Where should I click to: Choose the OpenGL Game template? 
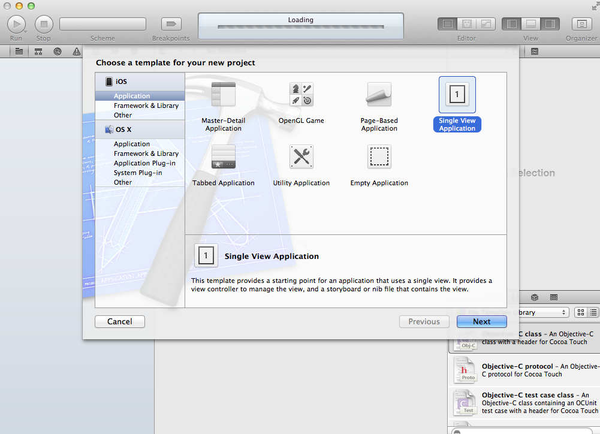(x=301, y=103)
